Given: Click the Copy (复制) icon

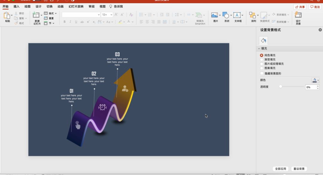Looking at the screenshot, I should [16, 18].
